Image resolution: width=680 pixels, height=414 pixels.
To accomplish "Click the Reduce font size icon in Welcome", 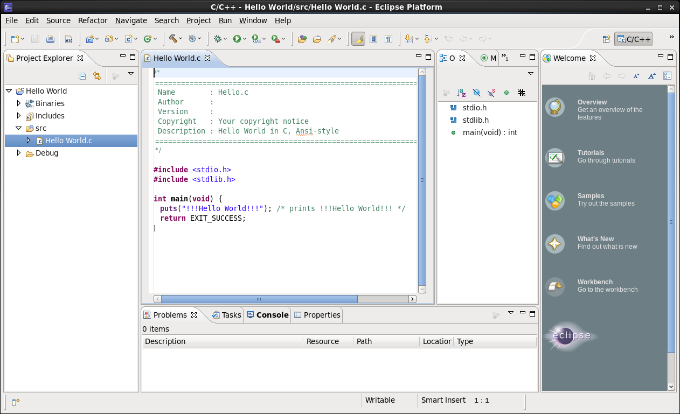I will (636, 76).
